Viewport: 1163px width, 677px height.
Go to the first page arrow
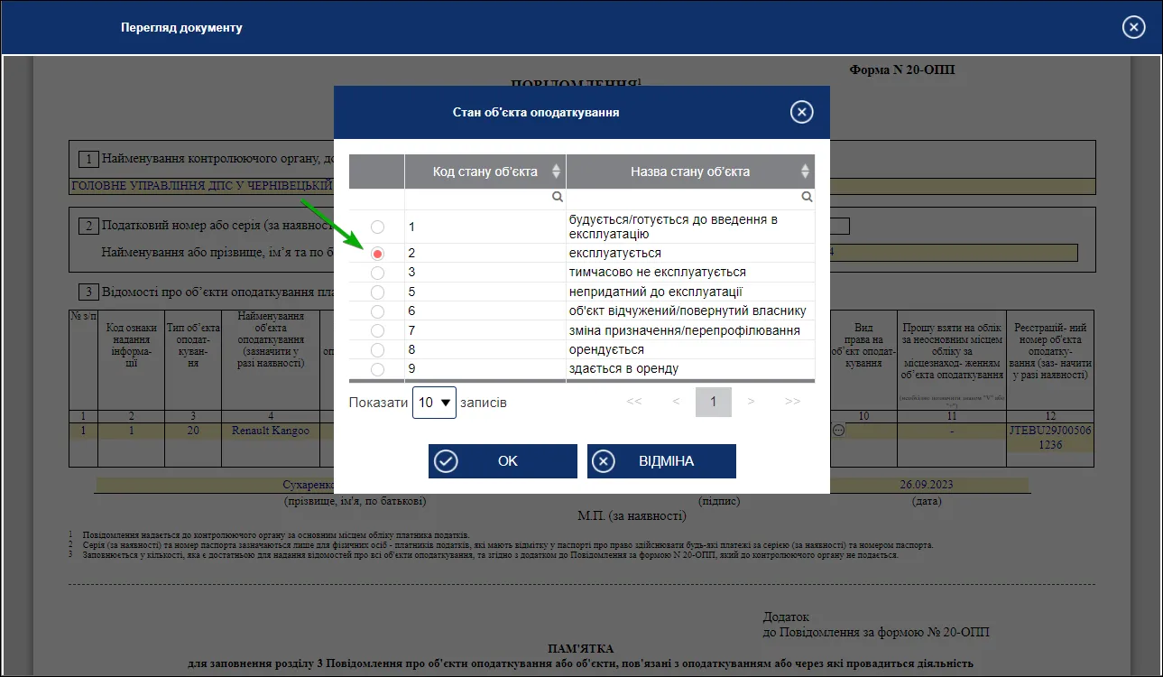633,402
